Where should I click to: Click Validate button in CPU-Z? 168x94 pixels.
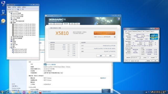pyautogui.click(x=148, y=61)
